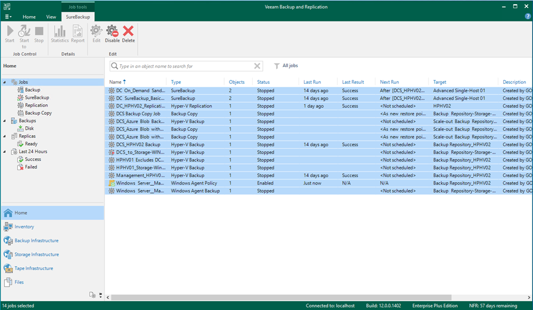Click the job name search field

[x=185, y=66]
